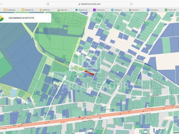The height and width of the screenshot is (134, 179).
Task: Reload the page with the refresh icon
Action: click(x=131, y=4)
